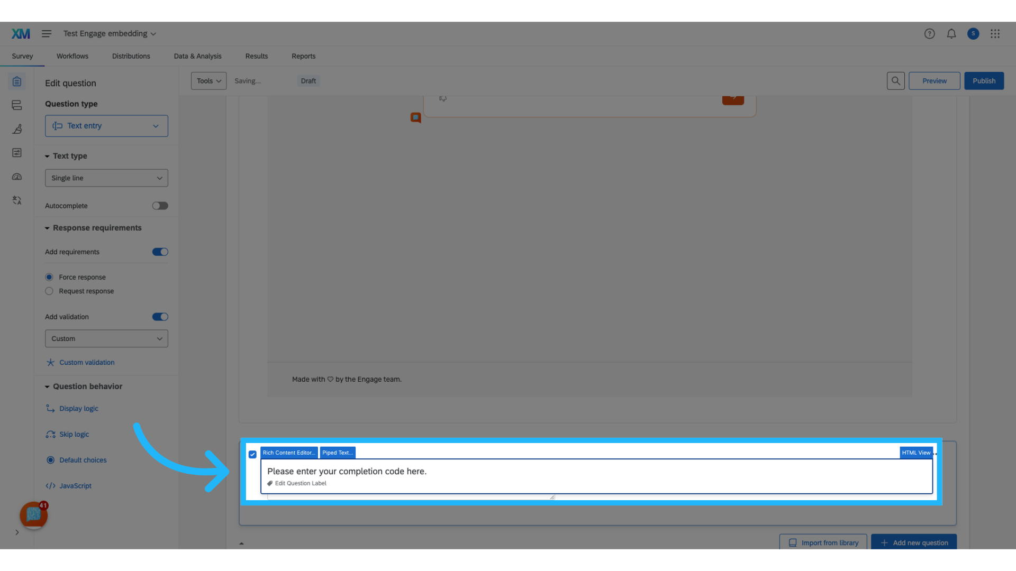
Task: Open the Translations sidebar icon
Action: point(17,200)
